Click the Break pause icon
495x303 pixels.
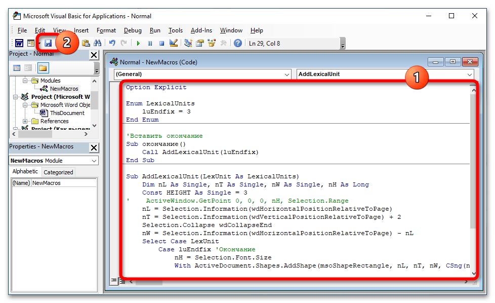tap(150, 43)
